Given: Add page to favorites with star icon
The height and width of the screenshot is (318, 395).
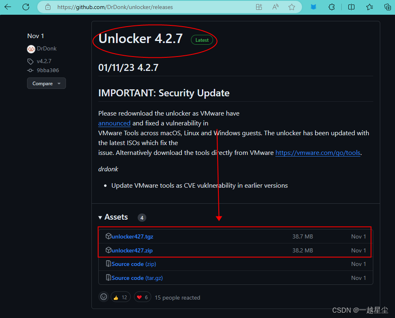Looking at the screenshot, I should (292, 7).
